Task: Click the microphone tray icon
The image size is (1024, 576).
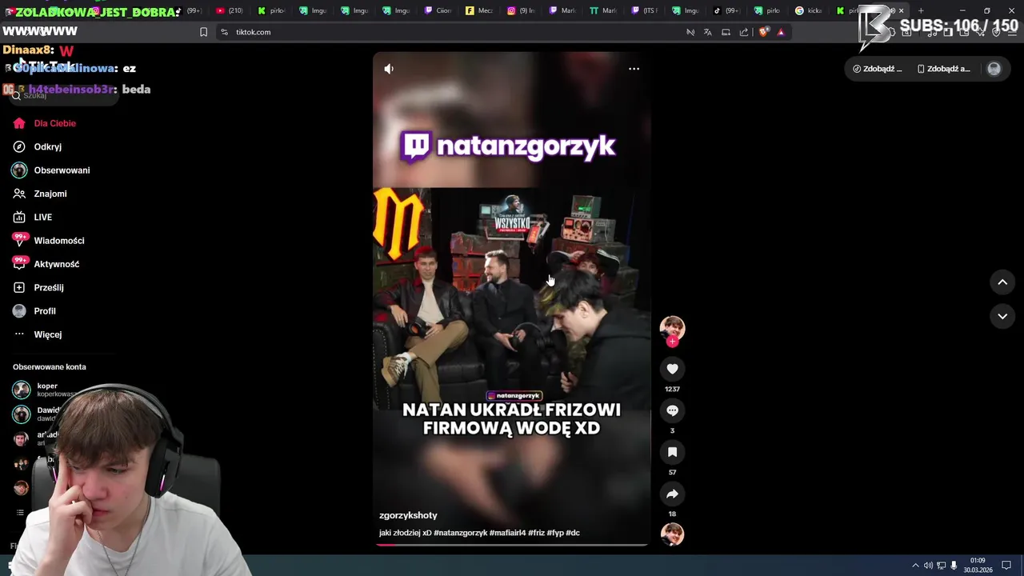Action: tap(954, 566)
